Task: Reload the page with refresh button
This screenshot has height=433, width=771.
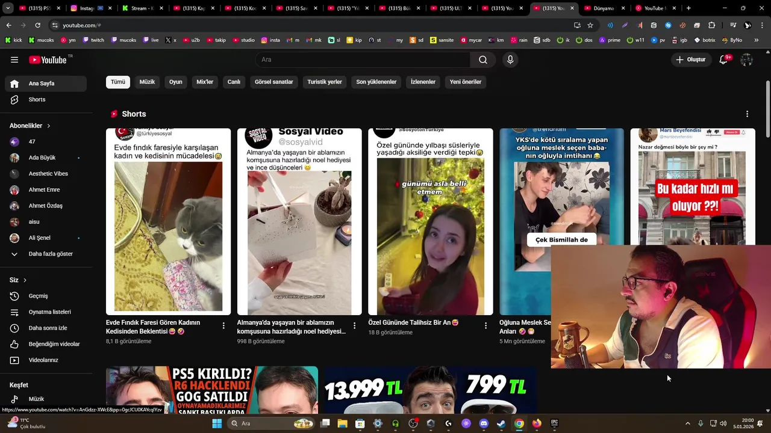Action: click(37, 25)
